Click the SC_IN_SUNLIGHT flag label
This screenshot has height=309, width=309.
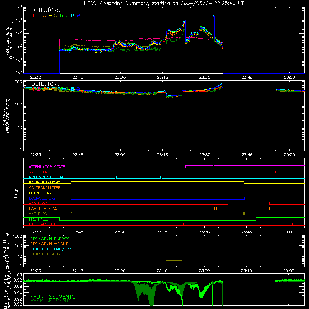point(44,182)
